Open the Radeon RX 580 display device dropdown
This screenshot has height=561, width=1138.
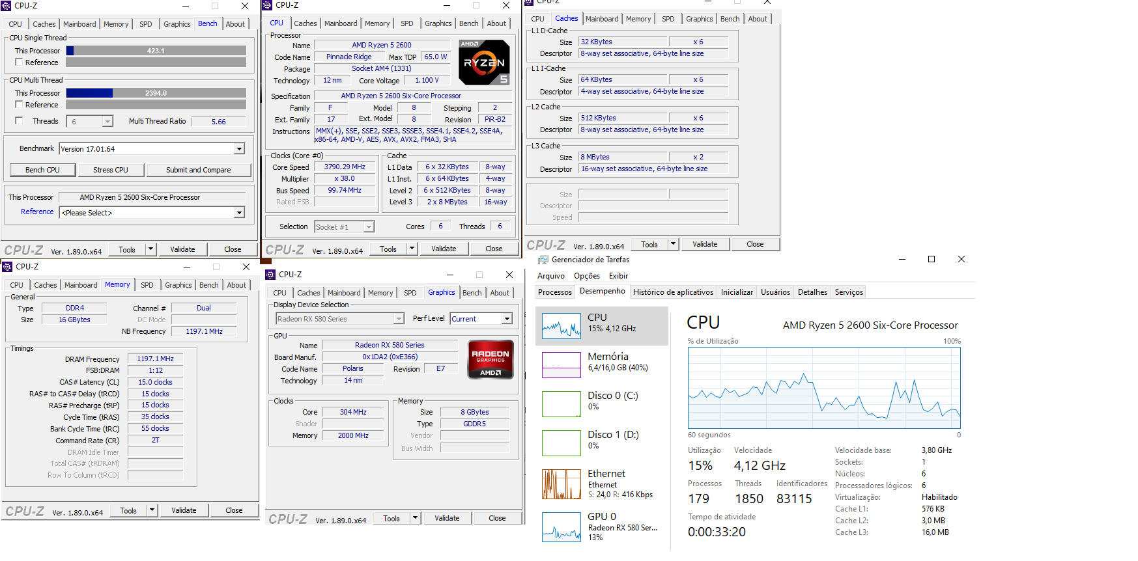click(399, 319)
